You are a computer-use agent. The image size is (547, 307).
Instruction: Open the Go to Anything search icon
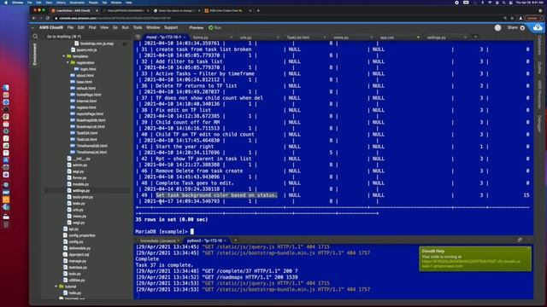click(35, 37)
